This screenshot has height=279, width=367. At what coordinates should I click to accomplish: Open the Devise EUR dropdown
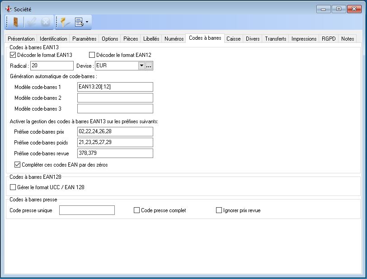pos(141,66)
